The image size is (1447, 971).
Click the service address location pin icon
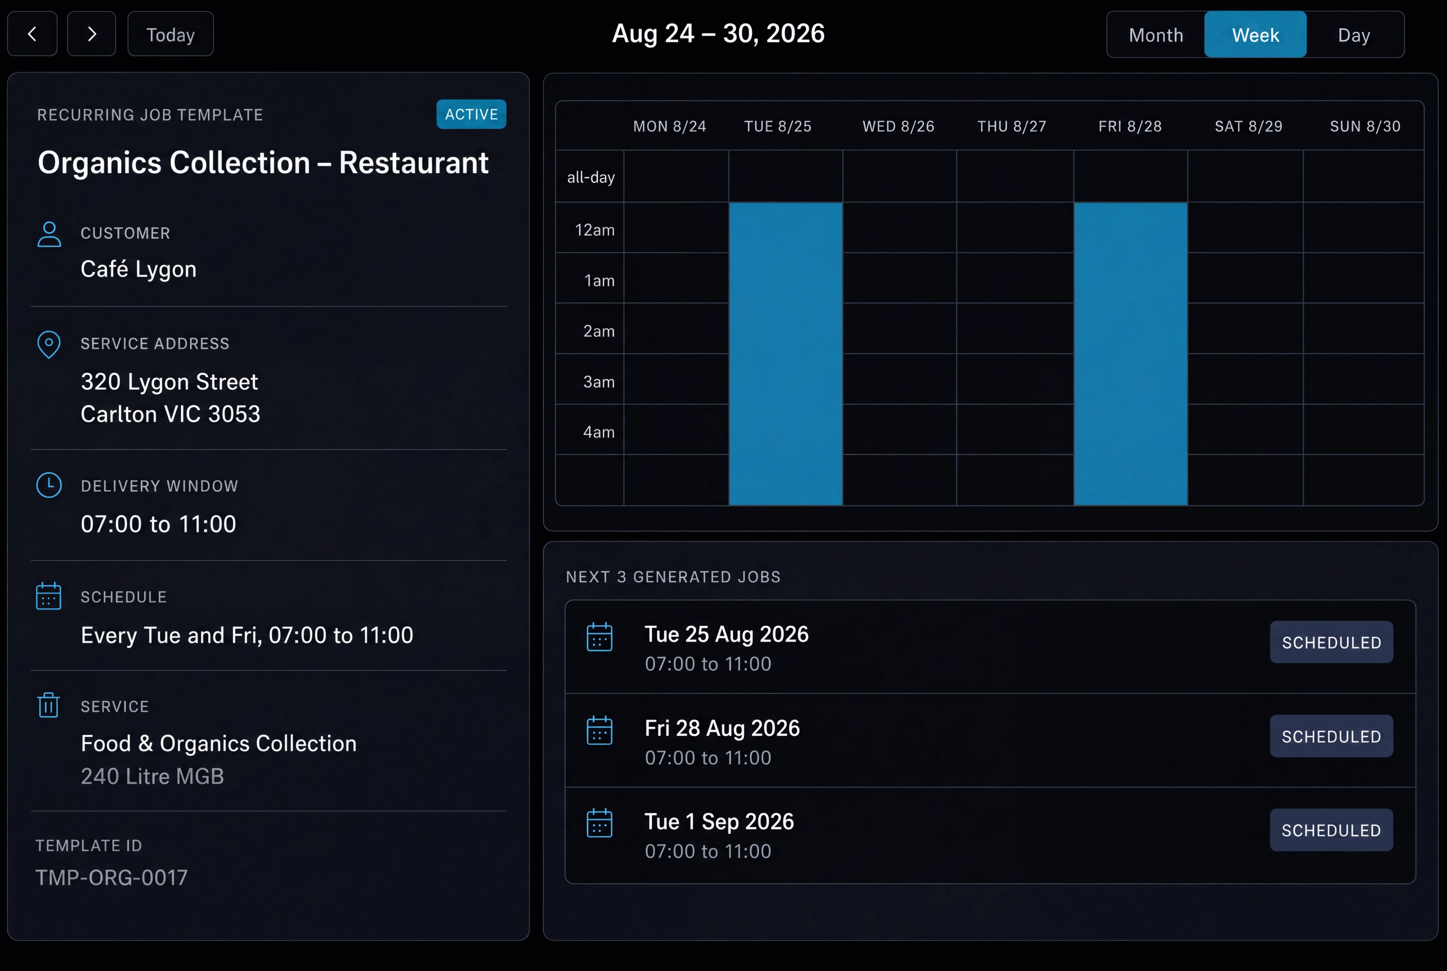point(49,344)
